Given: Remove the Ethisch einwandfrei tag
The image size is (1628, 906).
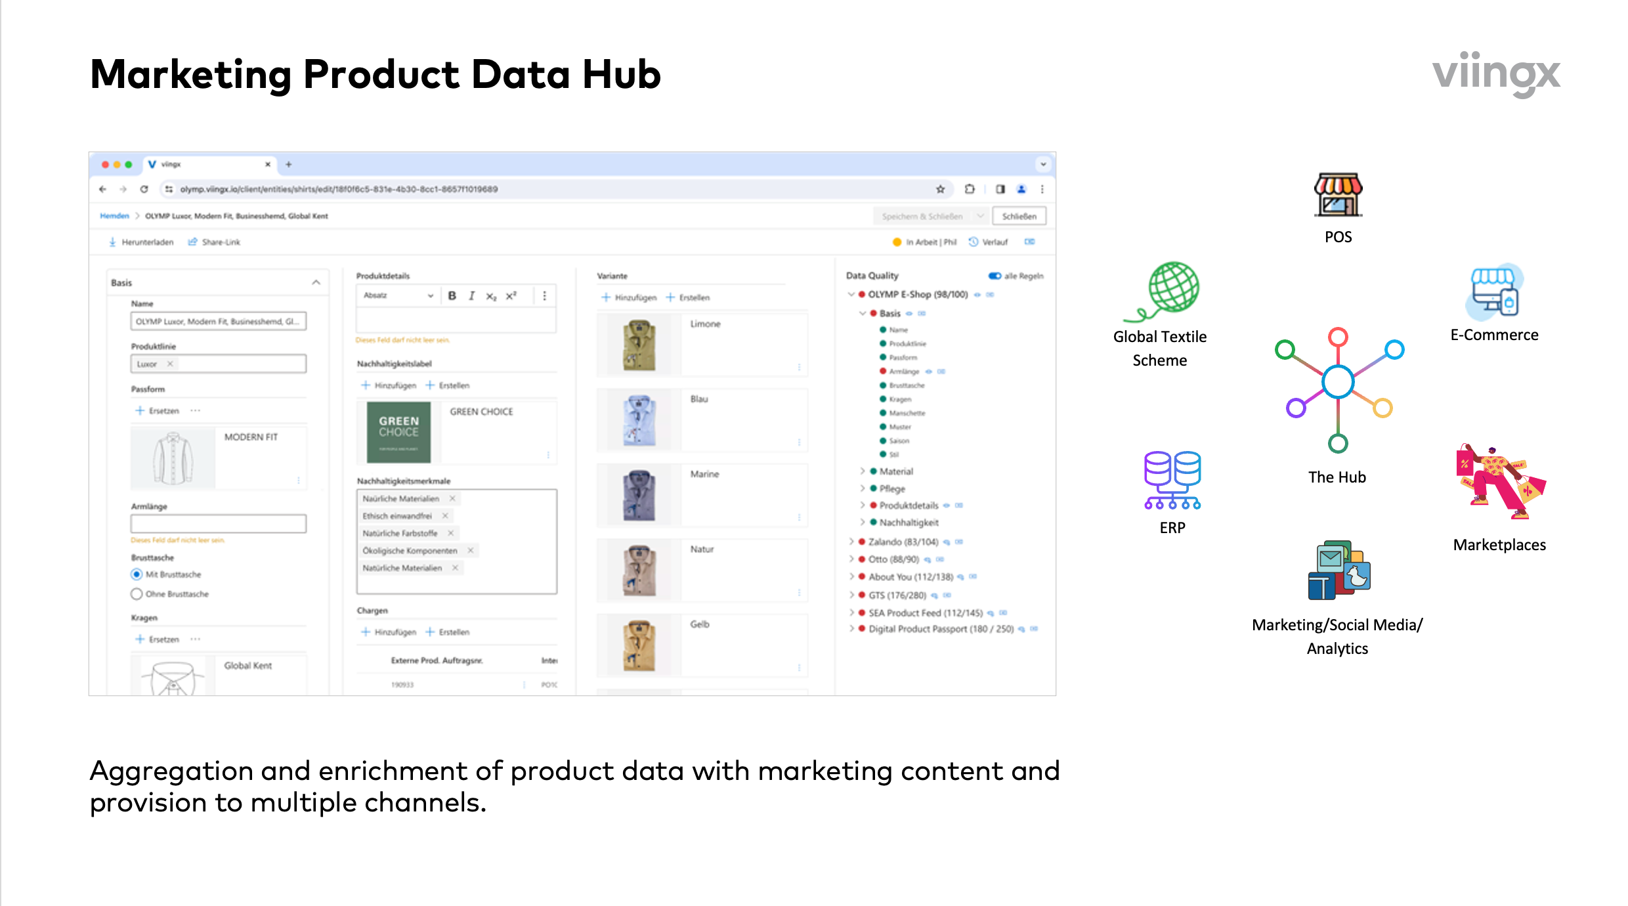Looking at the screenshot, I should click(x=445, y=516).
